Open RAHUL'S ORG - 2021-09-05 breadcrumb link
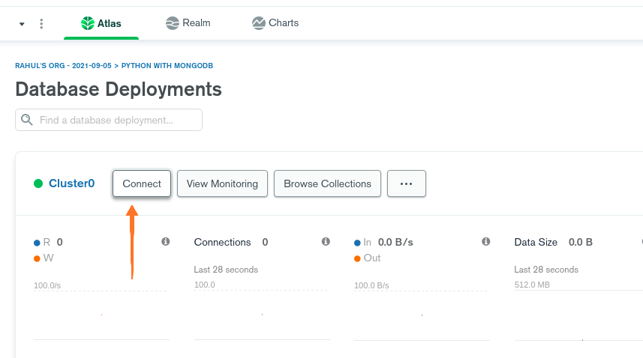 [63, 65]
